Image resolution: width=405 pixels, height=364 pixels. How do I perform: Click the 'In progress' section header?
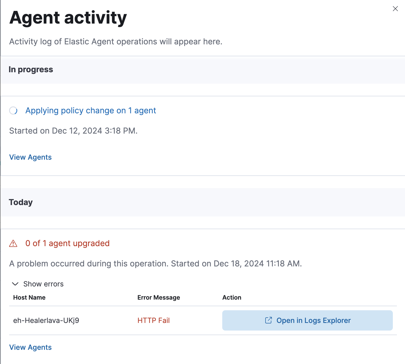(x=31, y=69)
